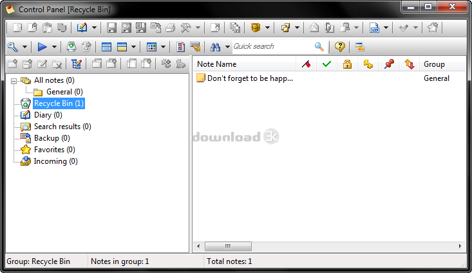The width and height of the screenshot is (472, 273).
Task: Click the key icon in the second toolbar
Action: (x=13, y=47)
